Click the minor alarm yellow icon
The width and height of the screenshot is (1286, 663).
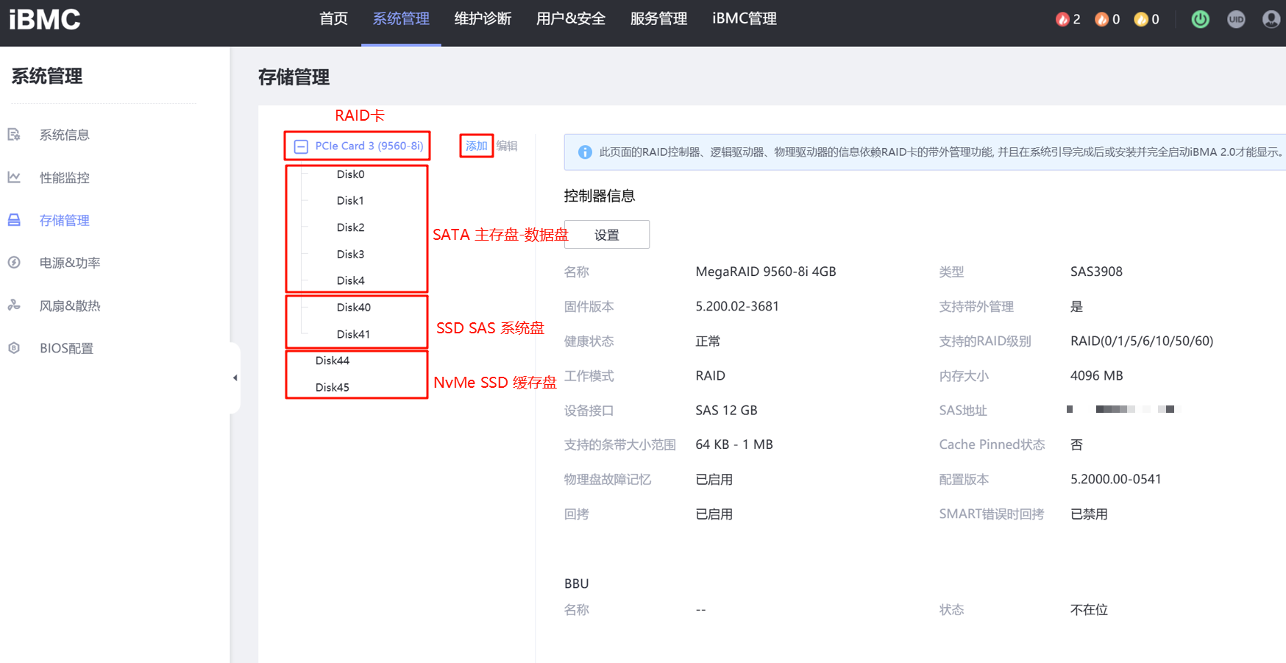click(1140, 19)
